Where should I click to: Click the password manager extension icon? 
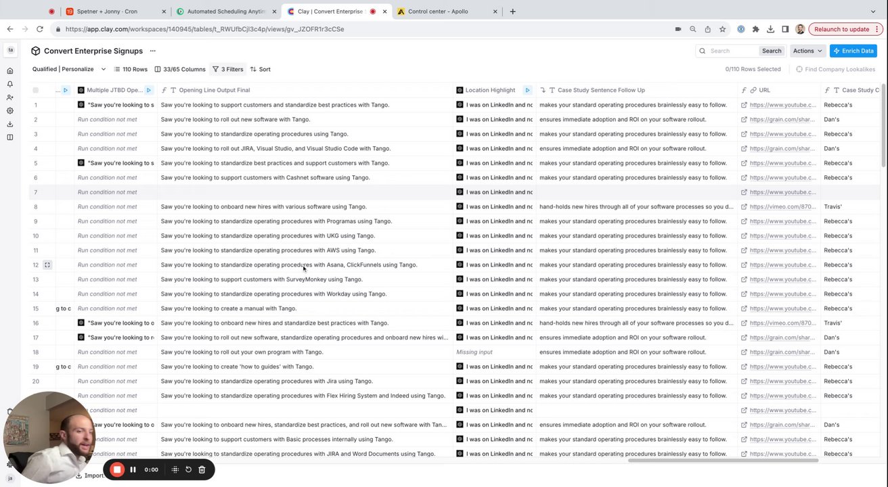pyautogui.click(x=740, y=29)
